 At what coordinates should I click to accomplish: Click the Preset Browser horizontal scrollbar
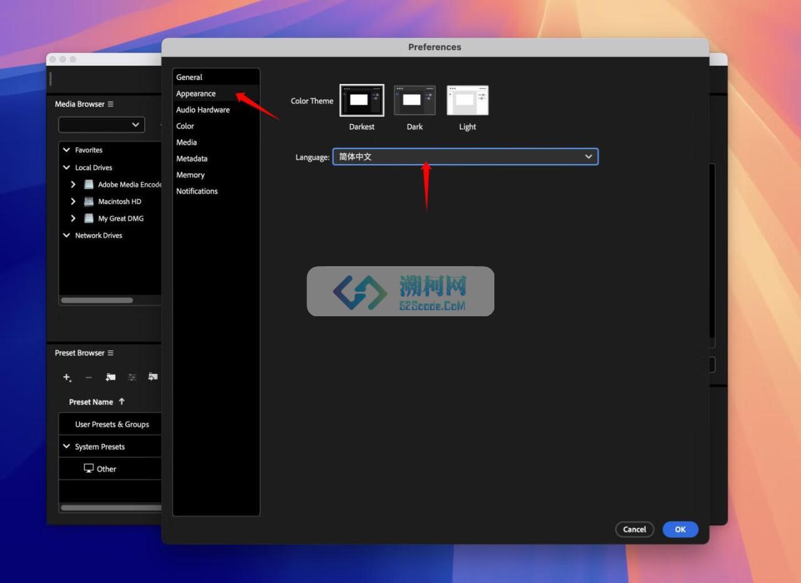click(x=111, y=508)
